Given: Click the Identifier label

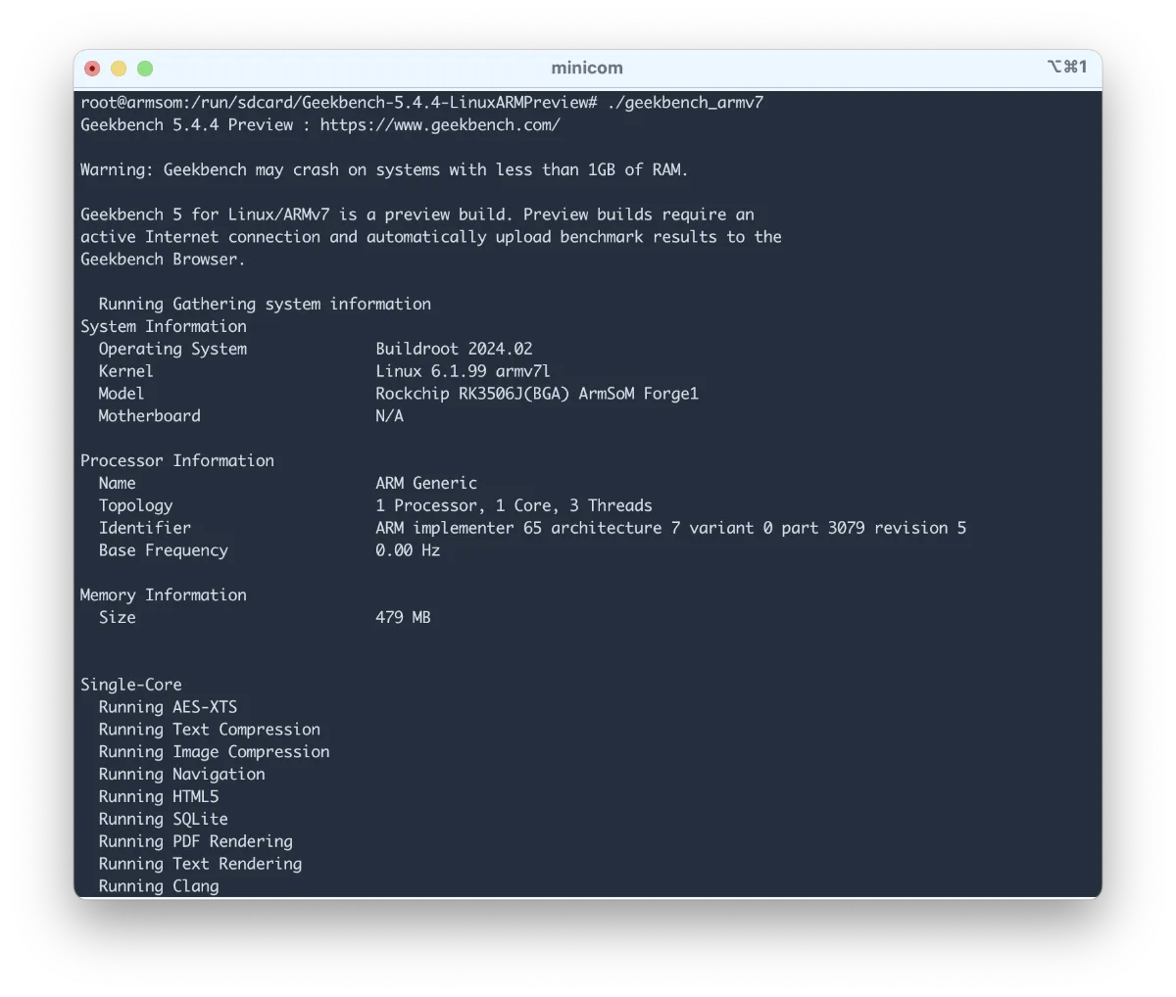Looking at the screenshot, I should pyautogui.click(x=145, y=528).
